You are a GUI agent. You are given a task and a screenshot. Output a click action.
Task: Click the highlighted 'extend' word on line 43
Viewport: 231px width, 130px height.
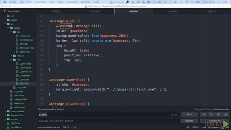point(66,26)
